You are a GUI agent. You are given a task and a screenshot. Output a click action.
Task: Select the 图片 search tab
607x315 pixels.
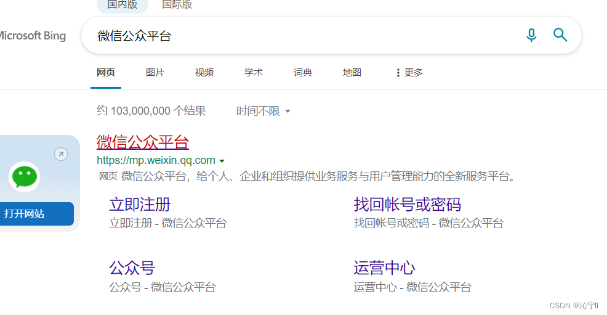155,73
